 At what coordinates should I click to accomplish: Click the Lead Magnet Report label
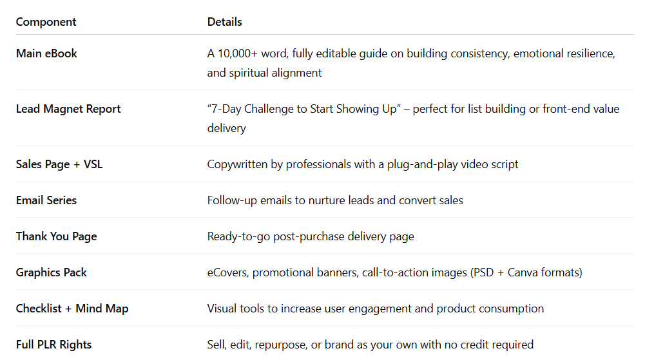[68, 109]
